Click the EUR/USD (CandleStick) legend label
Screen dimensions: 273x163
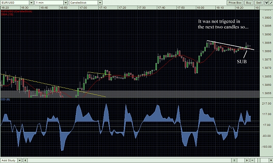[17, 11]
